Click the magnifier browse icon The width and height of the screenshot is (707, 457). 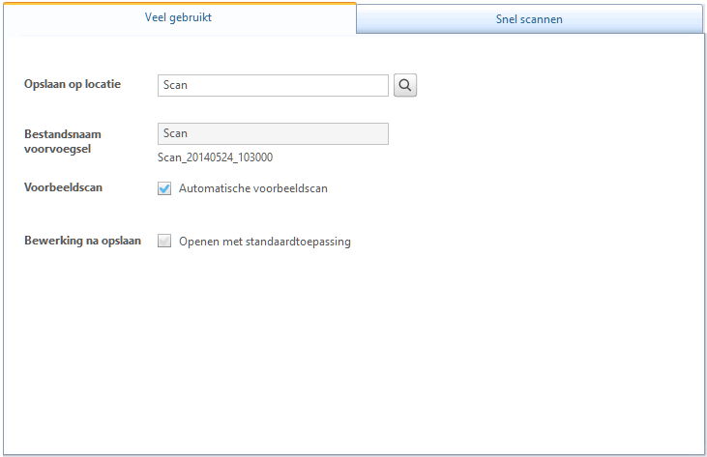coord(405,86)
